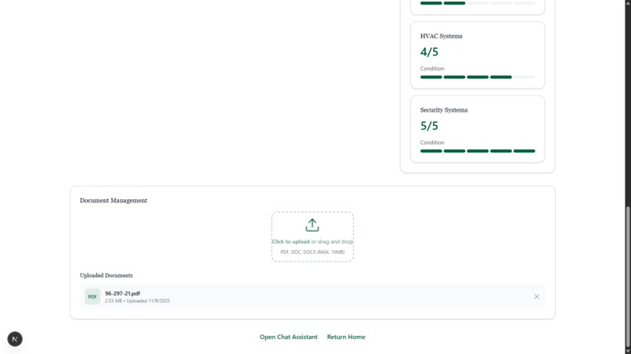Click the PDF file type badge
This screenshot has width=631, height=354.
[92, 296]
